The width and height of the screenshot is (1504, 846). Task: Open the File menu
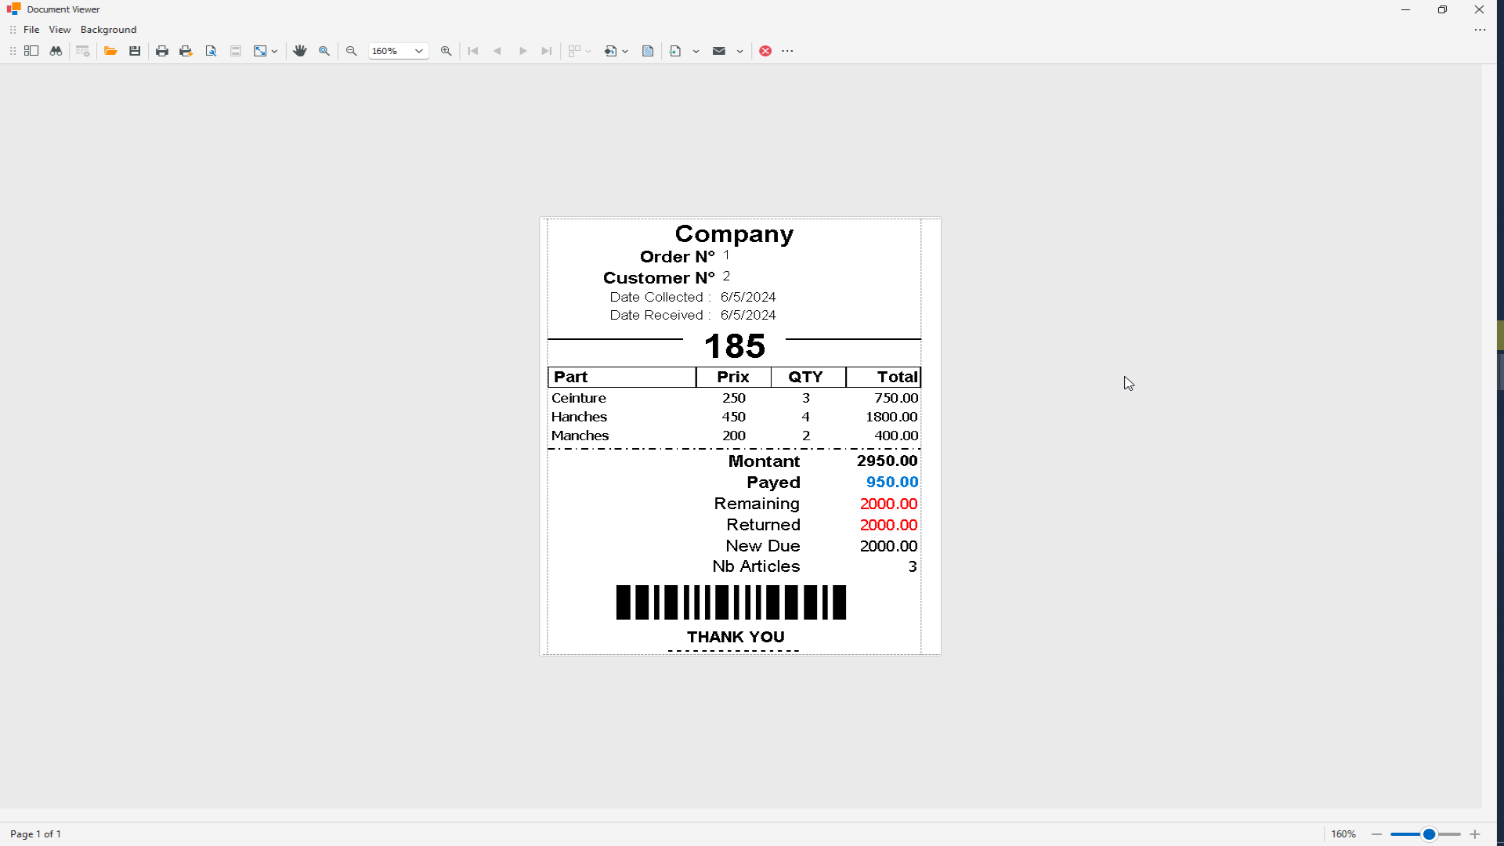click(31, 30)
